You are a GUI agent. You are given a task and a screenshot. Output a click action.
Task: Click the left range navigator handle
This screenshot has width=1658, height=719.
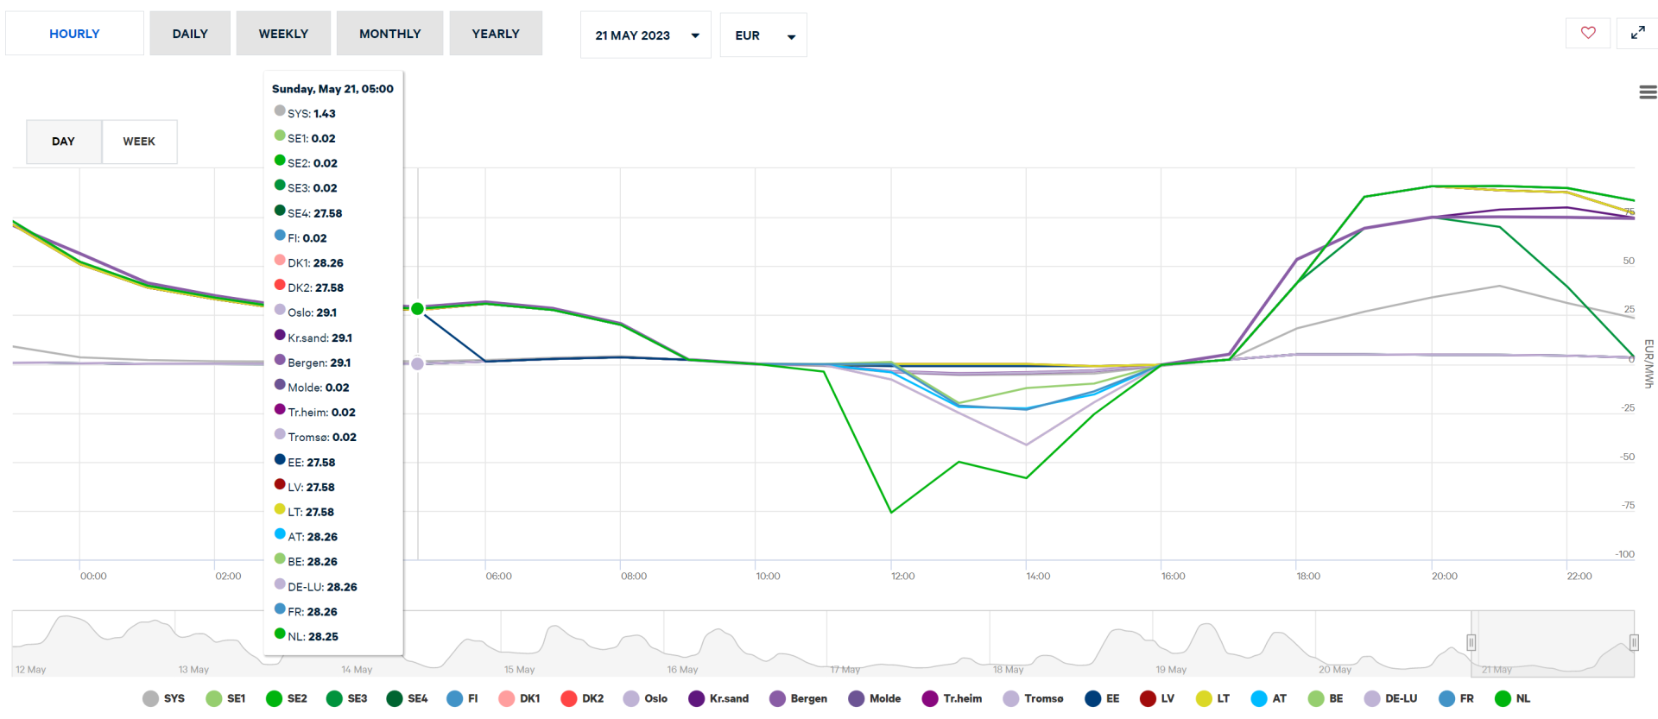coord(1471,642)
